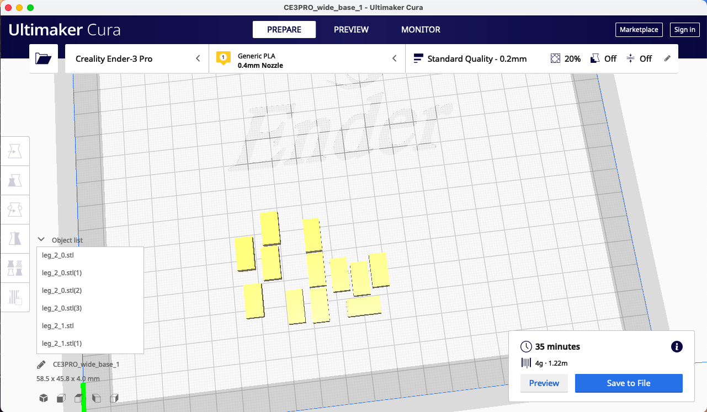
Task: Select leg_2_0.stl(1) in the object list
Action: pyautogui.click(x=90, y=273)
